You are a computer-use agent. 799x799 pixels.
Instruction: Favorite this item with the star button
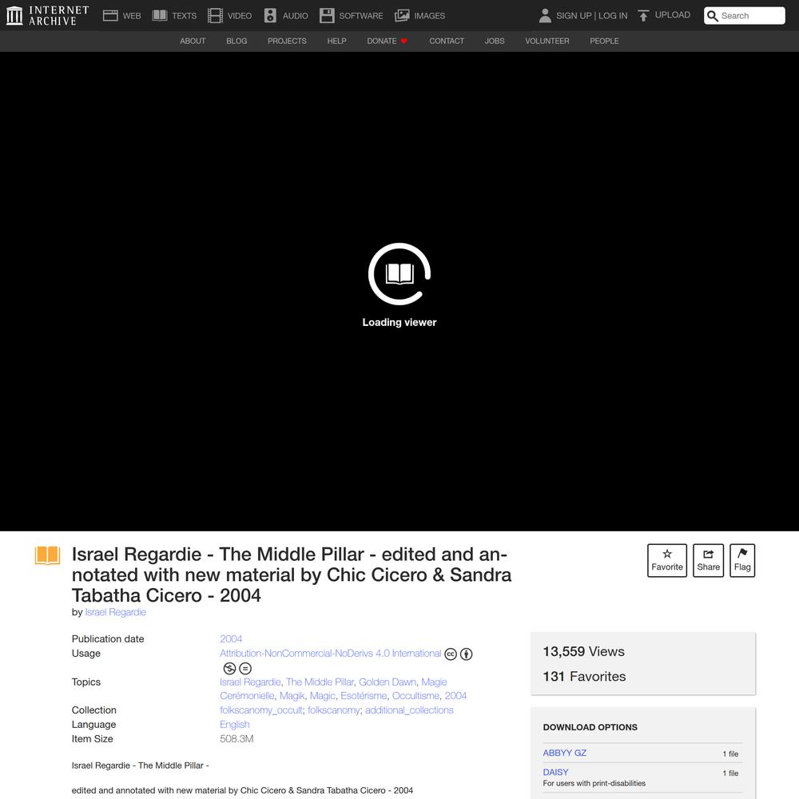coord(667,561)
